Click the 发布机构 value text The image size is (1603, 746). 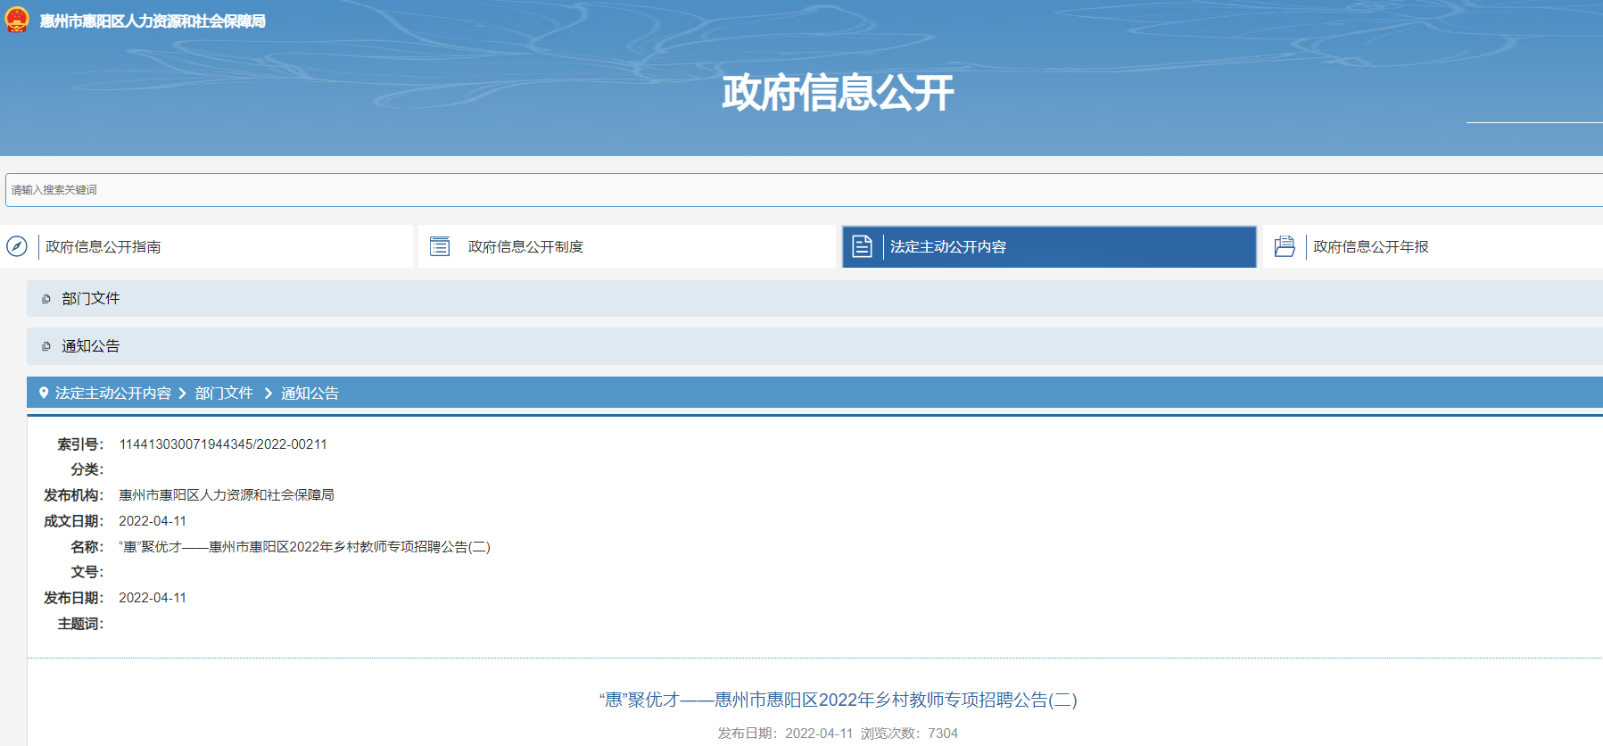tap(227, 495)
